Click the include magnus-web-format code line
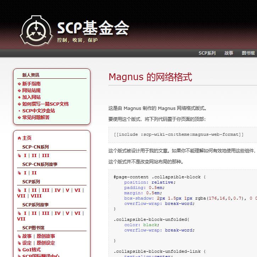 click(179, 135)
